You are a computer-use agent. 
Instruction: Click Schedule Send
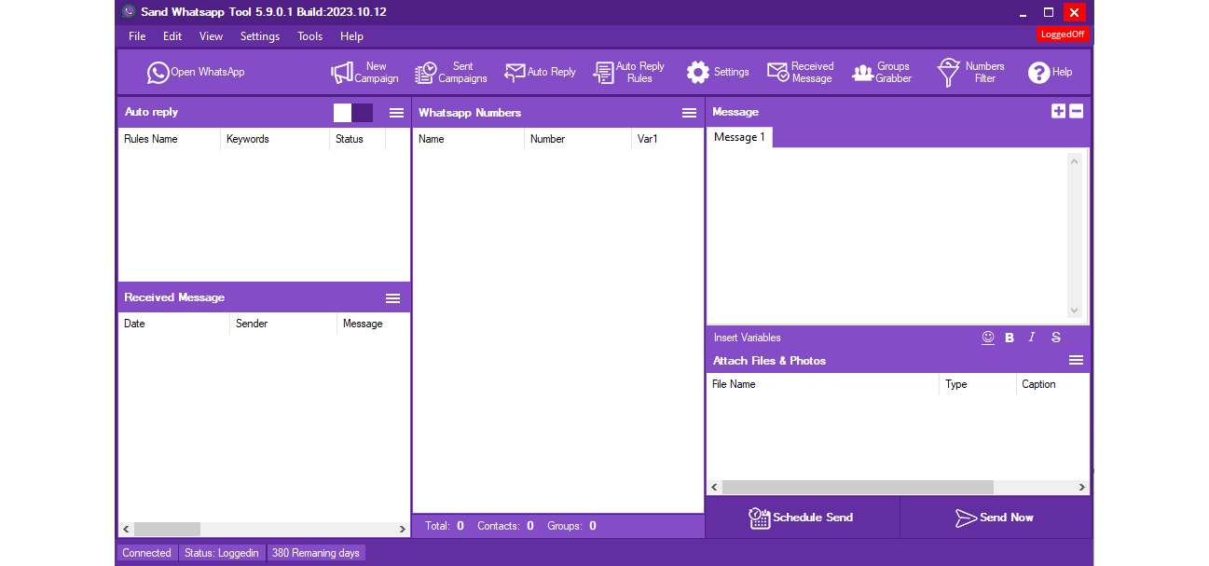[x=802, y=518]
